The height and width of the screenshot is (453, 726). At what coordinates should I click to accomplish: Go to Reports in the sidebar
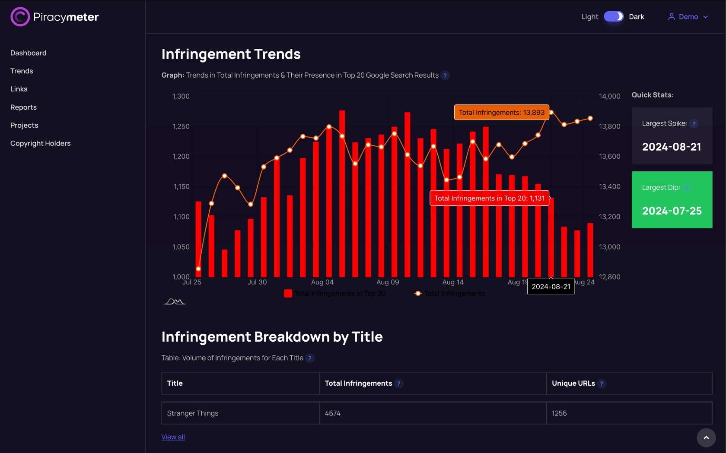[x=23, y=107]
